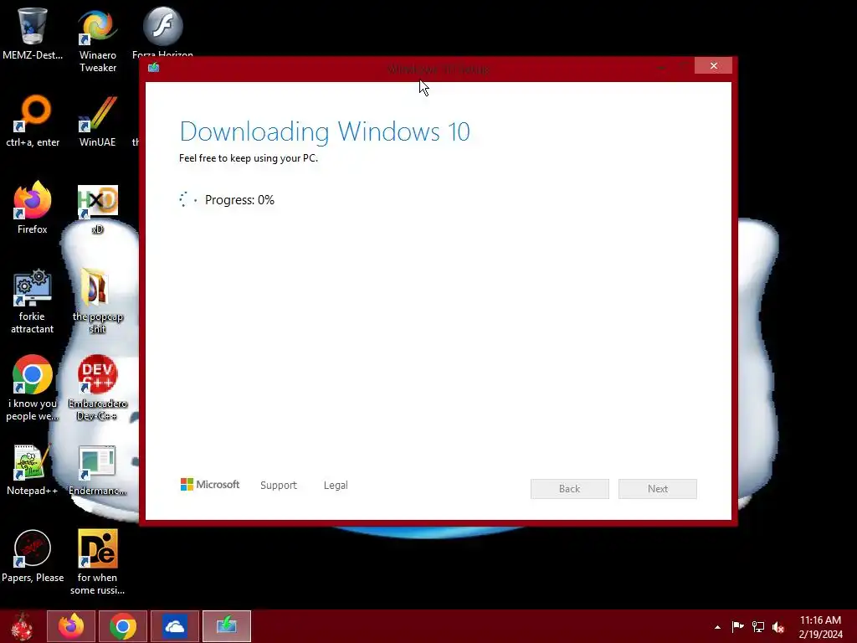Click the Start button ornament in the taskbar

point(23,626)
